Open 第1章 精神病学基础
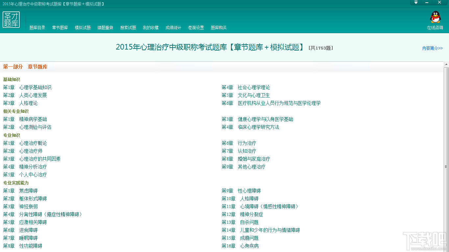The width and height of the screenshot is (449, 252). tap(25, 119)
